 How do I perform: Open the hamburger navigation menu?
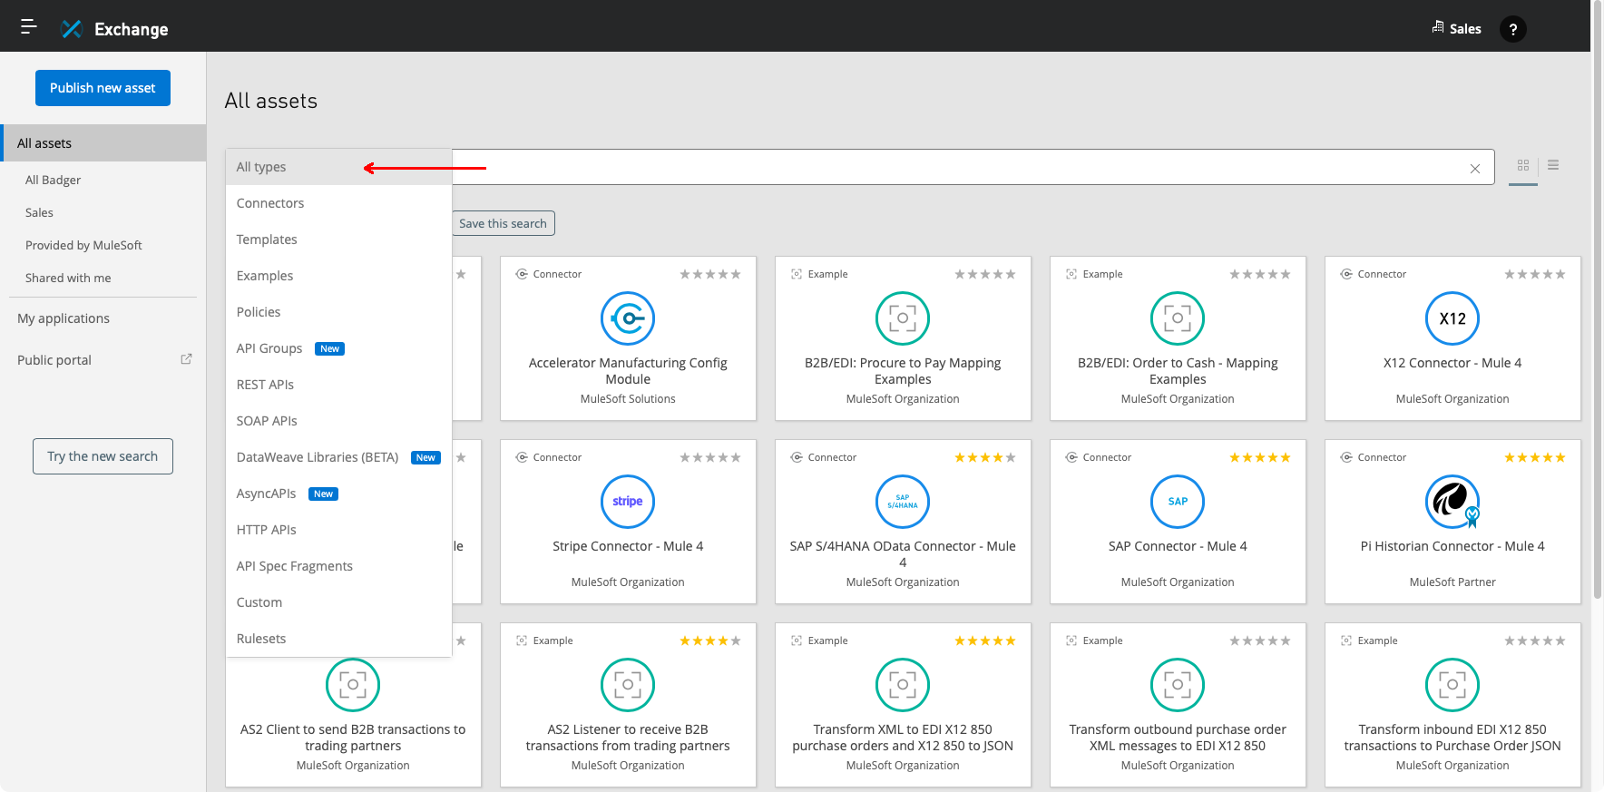click(x=29, y=26)
